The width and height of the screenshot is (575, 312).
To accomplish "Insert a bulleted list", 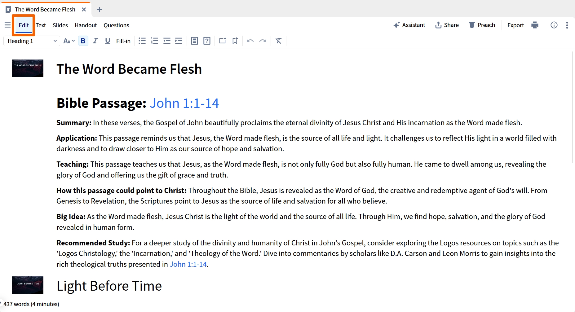I will pos(142,41).
